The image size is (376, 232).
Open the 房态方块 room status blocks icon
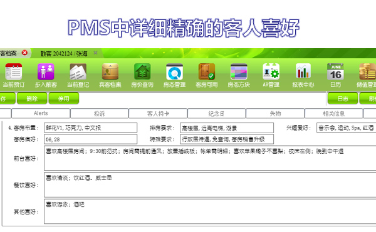pyautogui.click(x=239, y=72)
